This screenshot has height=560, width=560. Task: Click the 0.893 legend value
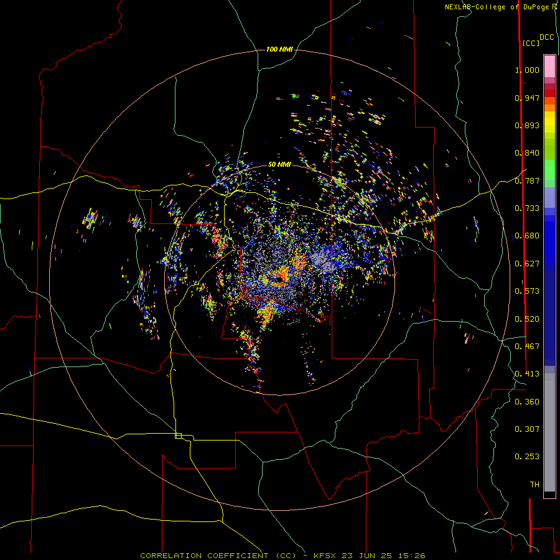click(x=527, y=125)
